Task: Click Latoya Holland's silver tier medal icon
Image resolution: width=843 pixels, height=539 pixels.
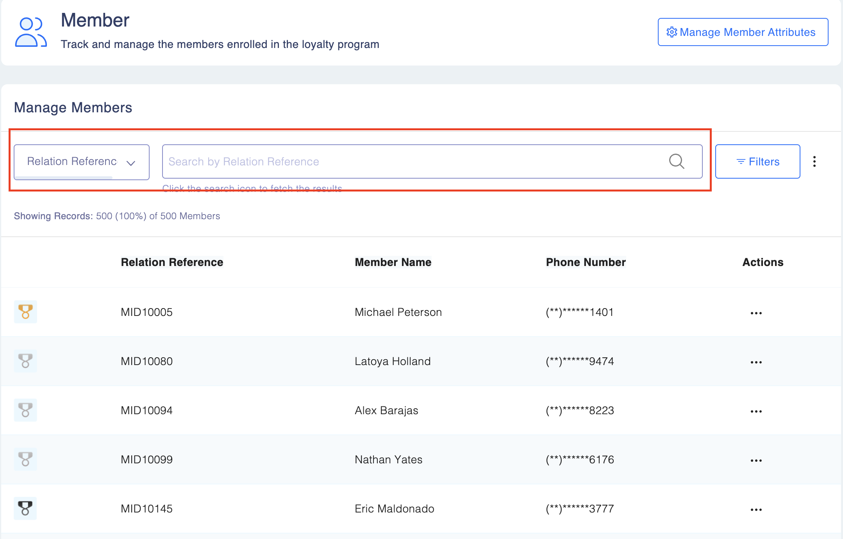Action: tap(25, 361)
